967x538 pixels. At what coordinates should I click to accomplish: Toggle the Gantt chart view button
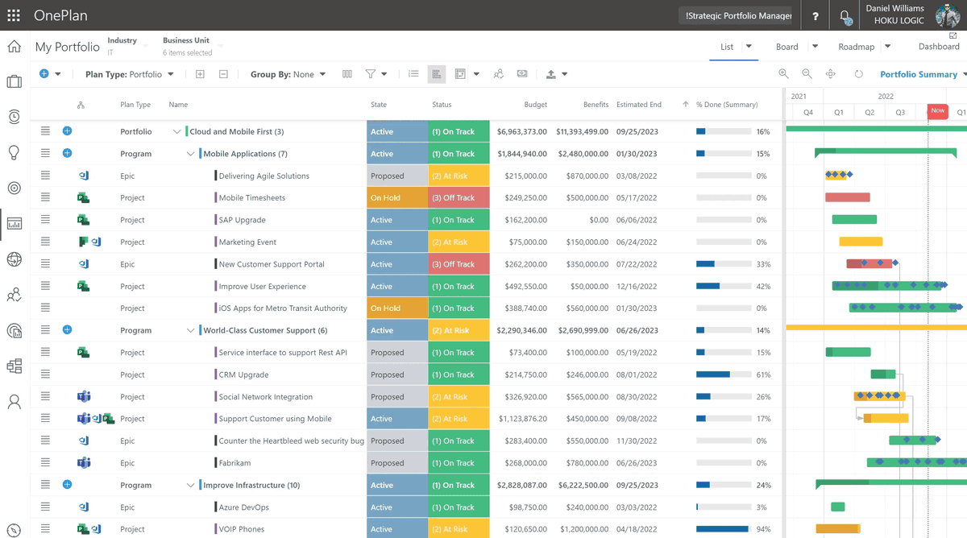tap(437, 74)
